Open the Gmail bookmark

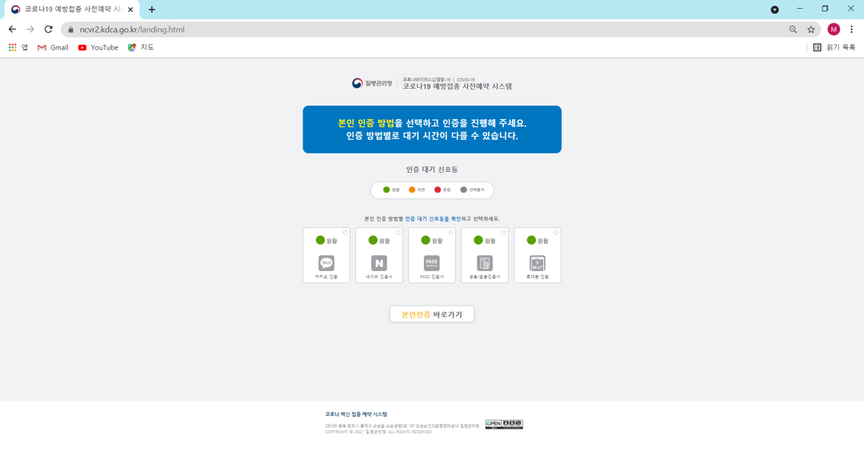coord(53,47)
